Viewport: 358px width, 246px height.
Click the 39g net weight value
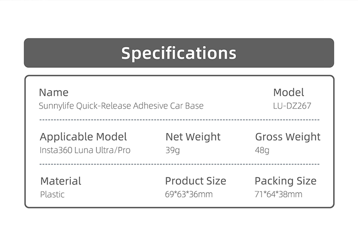coord(173,150)
